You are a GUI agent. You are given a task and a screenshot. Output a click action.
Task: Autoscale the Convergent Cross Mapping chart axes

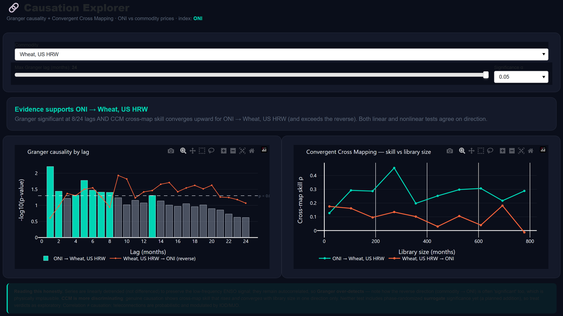point(521,151)
